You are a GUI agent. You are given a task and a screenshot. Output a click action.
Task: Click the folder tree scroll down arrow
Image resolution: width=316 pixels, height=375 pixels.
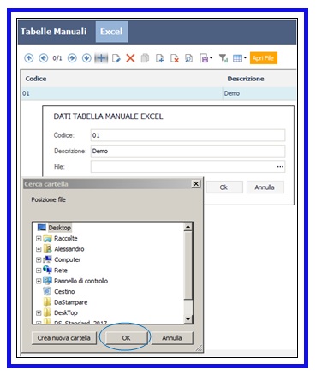[x=188, y=319]
